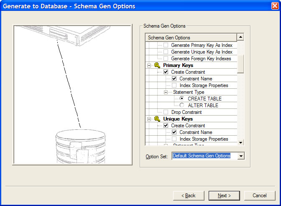This screenshot has height=206, width=281.
Task: Go to the Next wizard page
Action: pyautogui.click(x=225, y=196)
